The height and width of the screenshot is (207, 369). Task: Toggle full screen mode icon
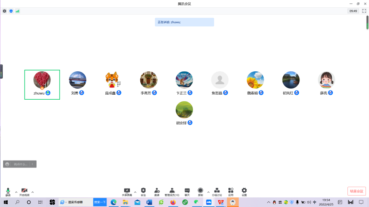tap(364, 11)
